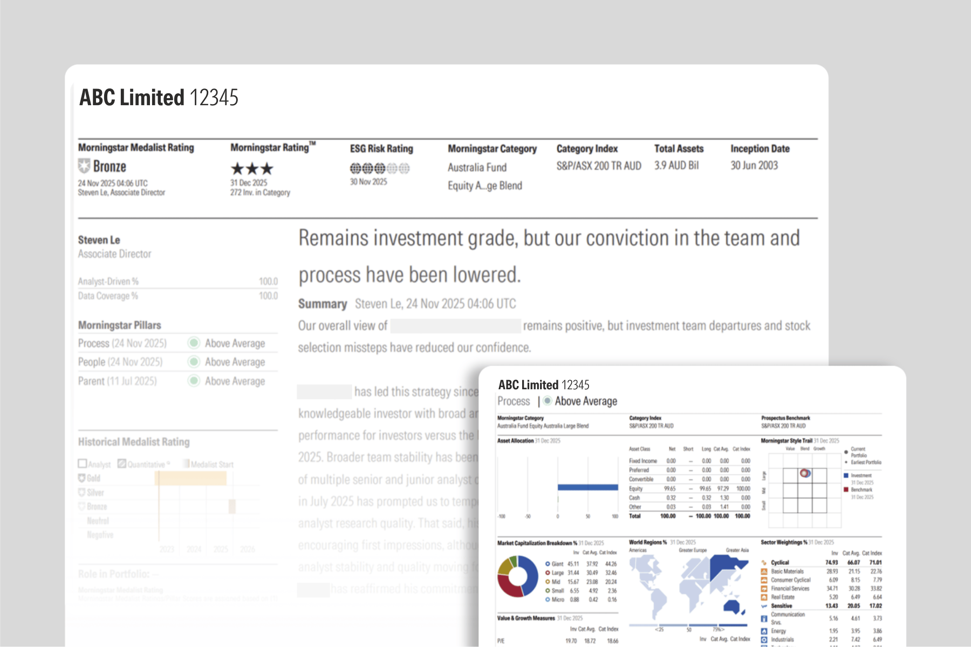The width and height of the screenshot is (971, 647).
Task: Click the 'Steven Le' author name heading
Action: [99, 240]
